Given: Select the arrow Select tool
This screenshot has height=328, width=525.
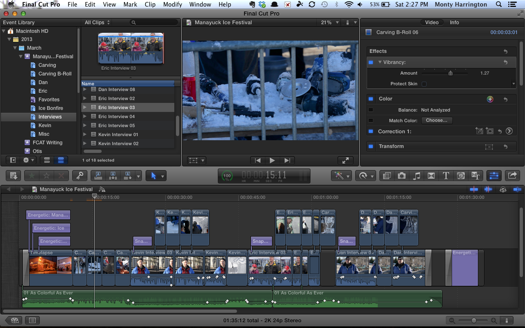Looking at the screenshot, I should point(153,176).
